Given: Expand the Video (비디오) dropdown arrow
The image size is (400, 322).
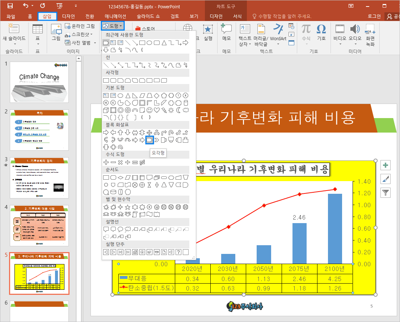Looking at the screenshot, I should (x=340, y=44).
